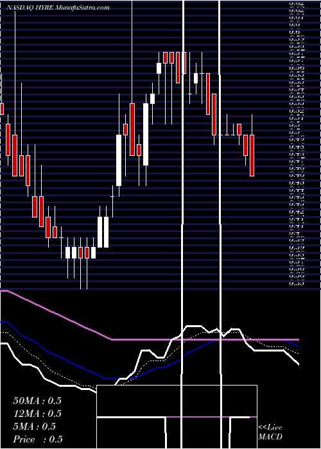The height and width of the screenshot is (449, 321).
Task: Click the 0.44 price axis label
Action: pyautogui.click(x=296, y=190)
